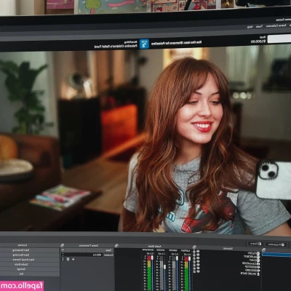Open the Filters button above Sources
Image resolution: width=291 pixels, height=291 pixels.
coord(255,244)
